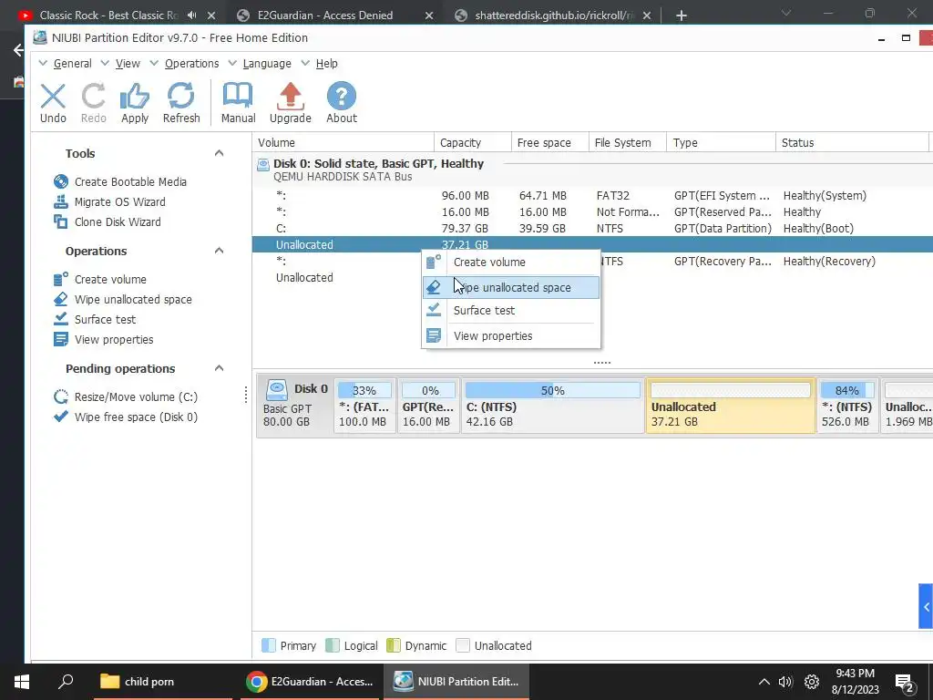The width and height of the screenshot is (933, 700).
Task: Click the Disk 0 icon in disk map
Action: coord(277,390)
